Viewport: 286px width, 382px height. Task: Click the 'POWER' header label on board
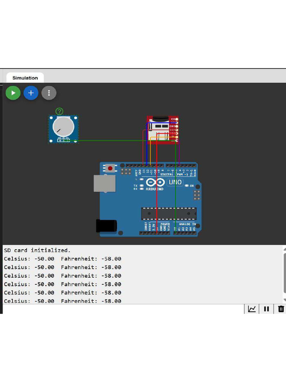coord(165,224)
